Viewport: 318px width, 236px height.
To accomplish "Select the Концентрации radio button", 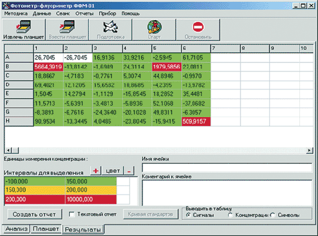I will 230,215.
